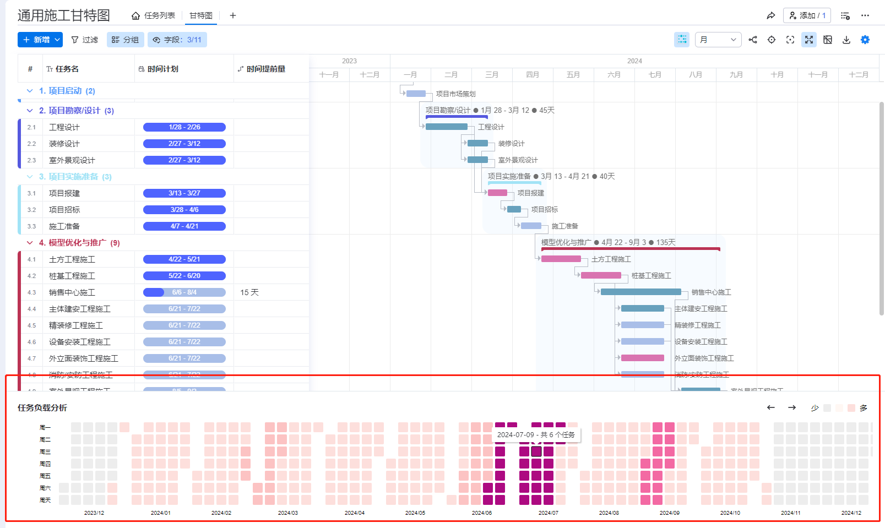This screenshot has height=528, width=885.
Task: Click the 新增 button
Action: 36,40
